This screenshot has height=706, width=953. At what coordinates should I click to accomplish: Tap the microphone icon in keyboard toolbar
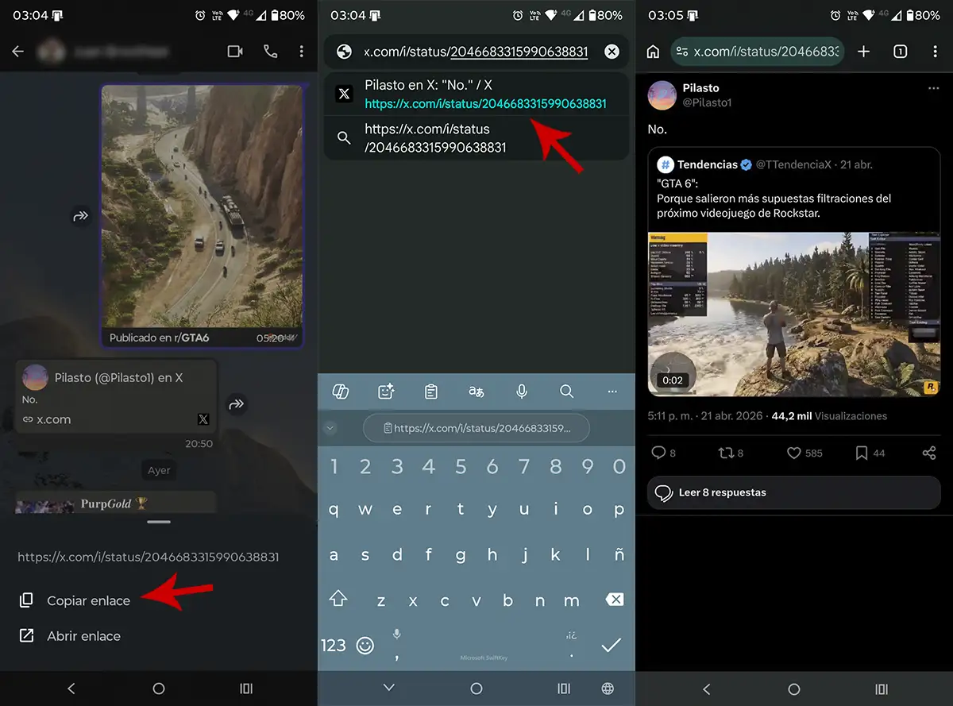coord(522,392)
